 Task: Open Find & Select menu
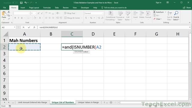[176, 16]
